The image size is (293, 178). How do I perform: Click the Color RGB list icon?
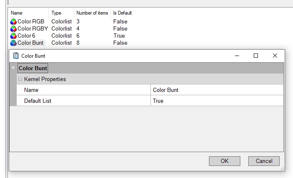coord(13,22)
